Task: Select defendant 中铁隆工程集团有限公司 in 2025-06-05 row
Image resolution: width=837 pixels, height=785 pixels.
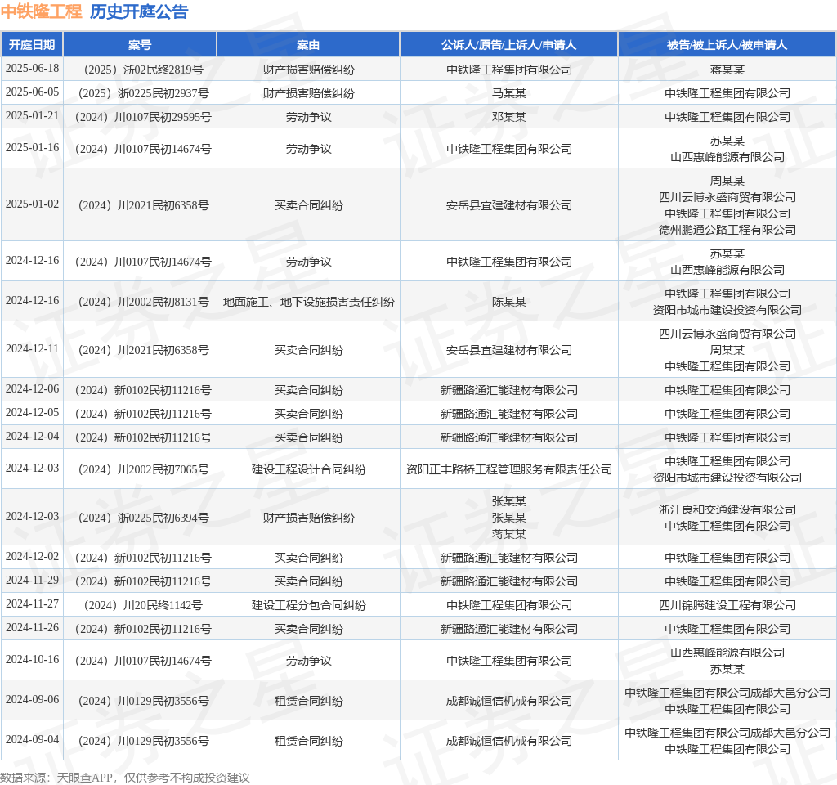Action: tap(727, 93)
